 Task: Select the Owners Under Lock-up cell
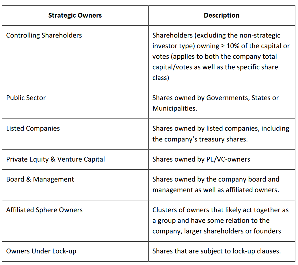pyautogui.click(x=41, y=251)
